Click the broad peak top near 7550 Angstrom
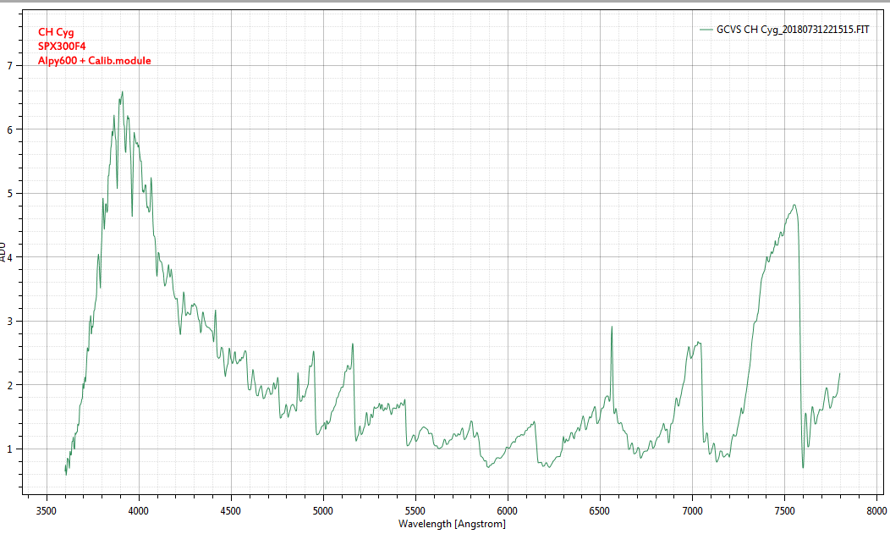The height and width of the screenshot is (534, 890). point(794,205)
